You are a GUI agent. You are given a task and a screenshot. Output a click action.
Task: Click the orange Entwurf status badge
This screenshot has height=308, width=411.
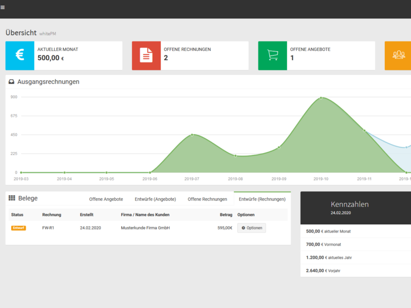[18, 228]
